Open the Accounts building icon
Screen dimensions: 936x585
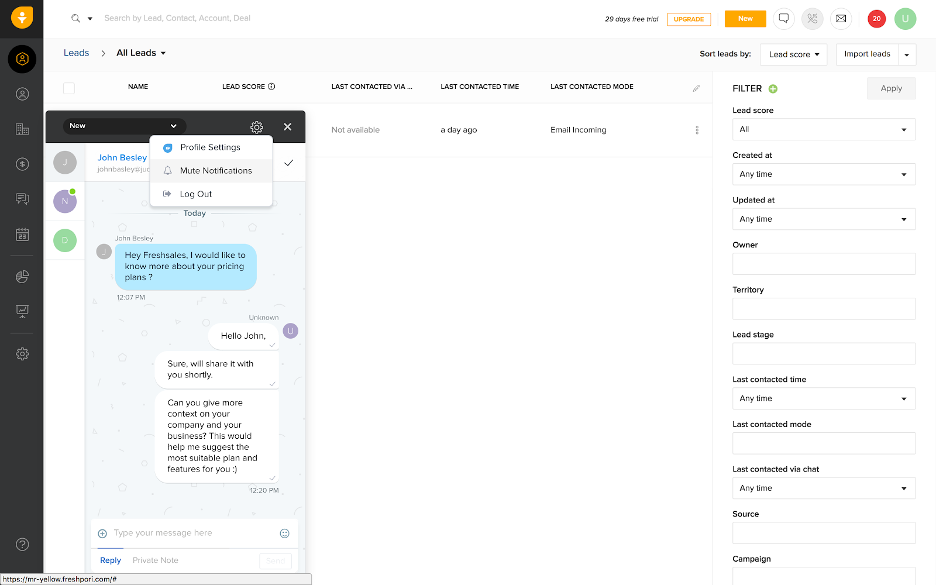[x=22, y=129]
